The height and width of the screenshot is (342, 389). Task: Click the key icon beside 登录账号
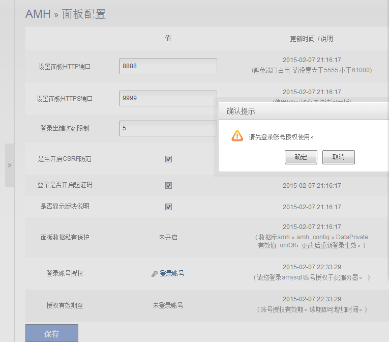pos(155,274)
